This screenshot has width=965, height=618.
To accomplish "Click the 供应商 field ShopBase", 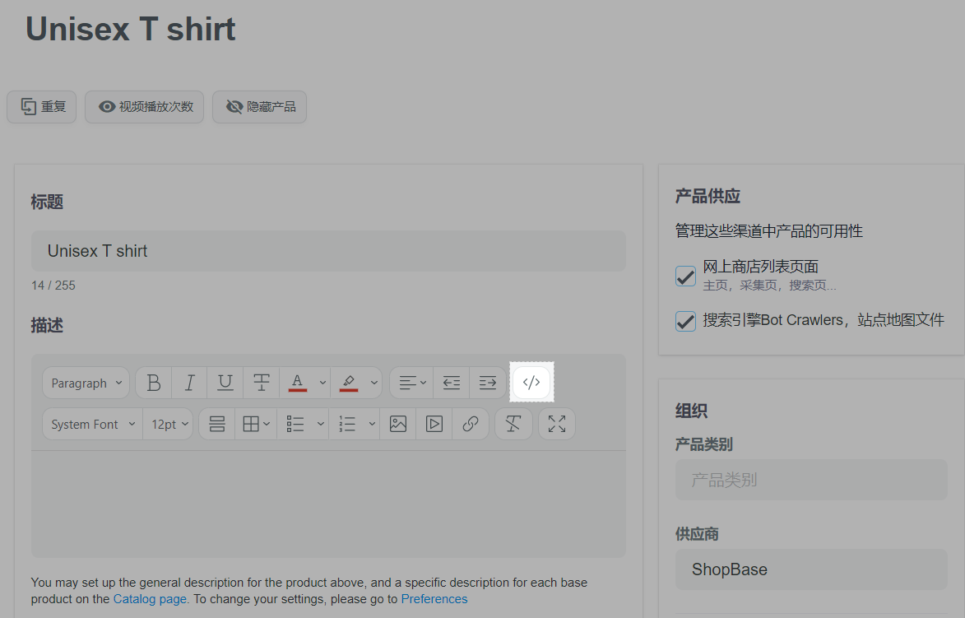I will (811, 570).
